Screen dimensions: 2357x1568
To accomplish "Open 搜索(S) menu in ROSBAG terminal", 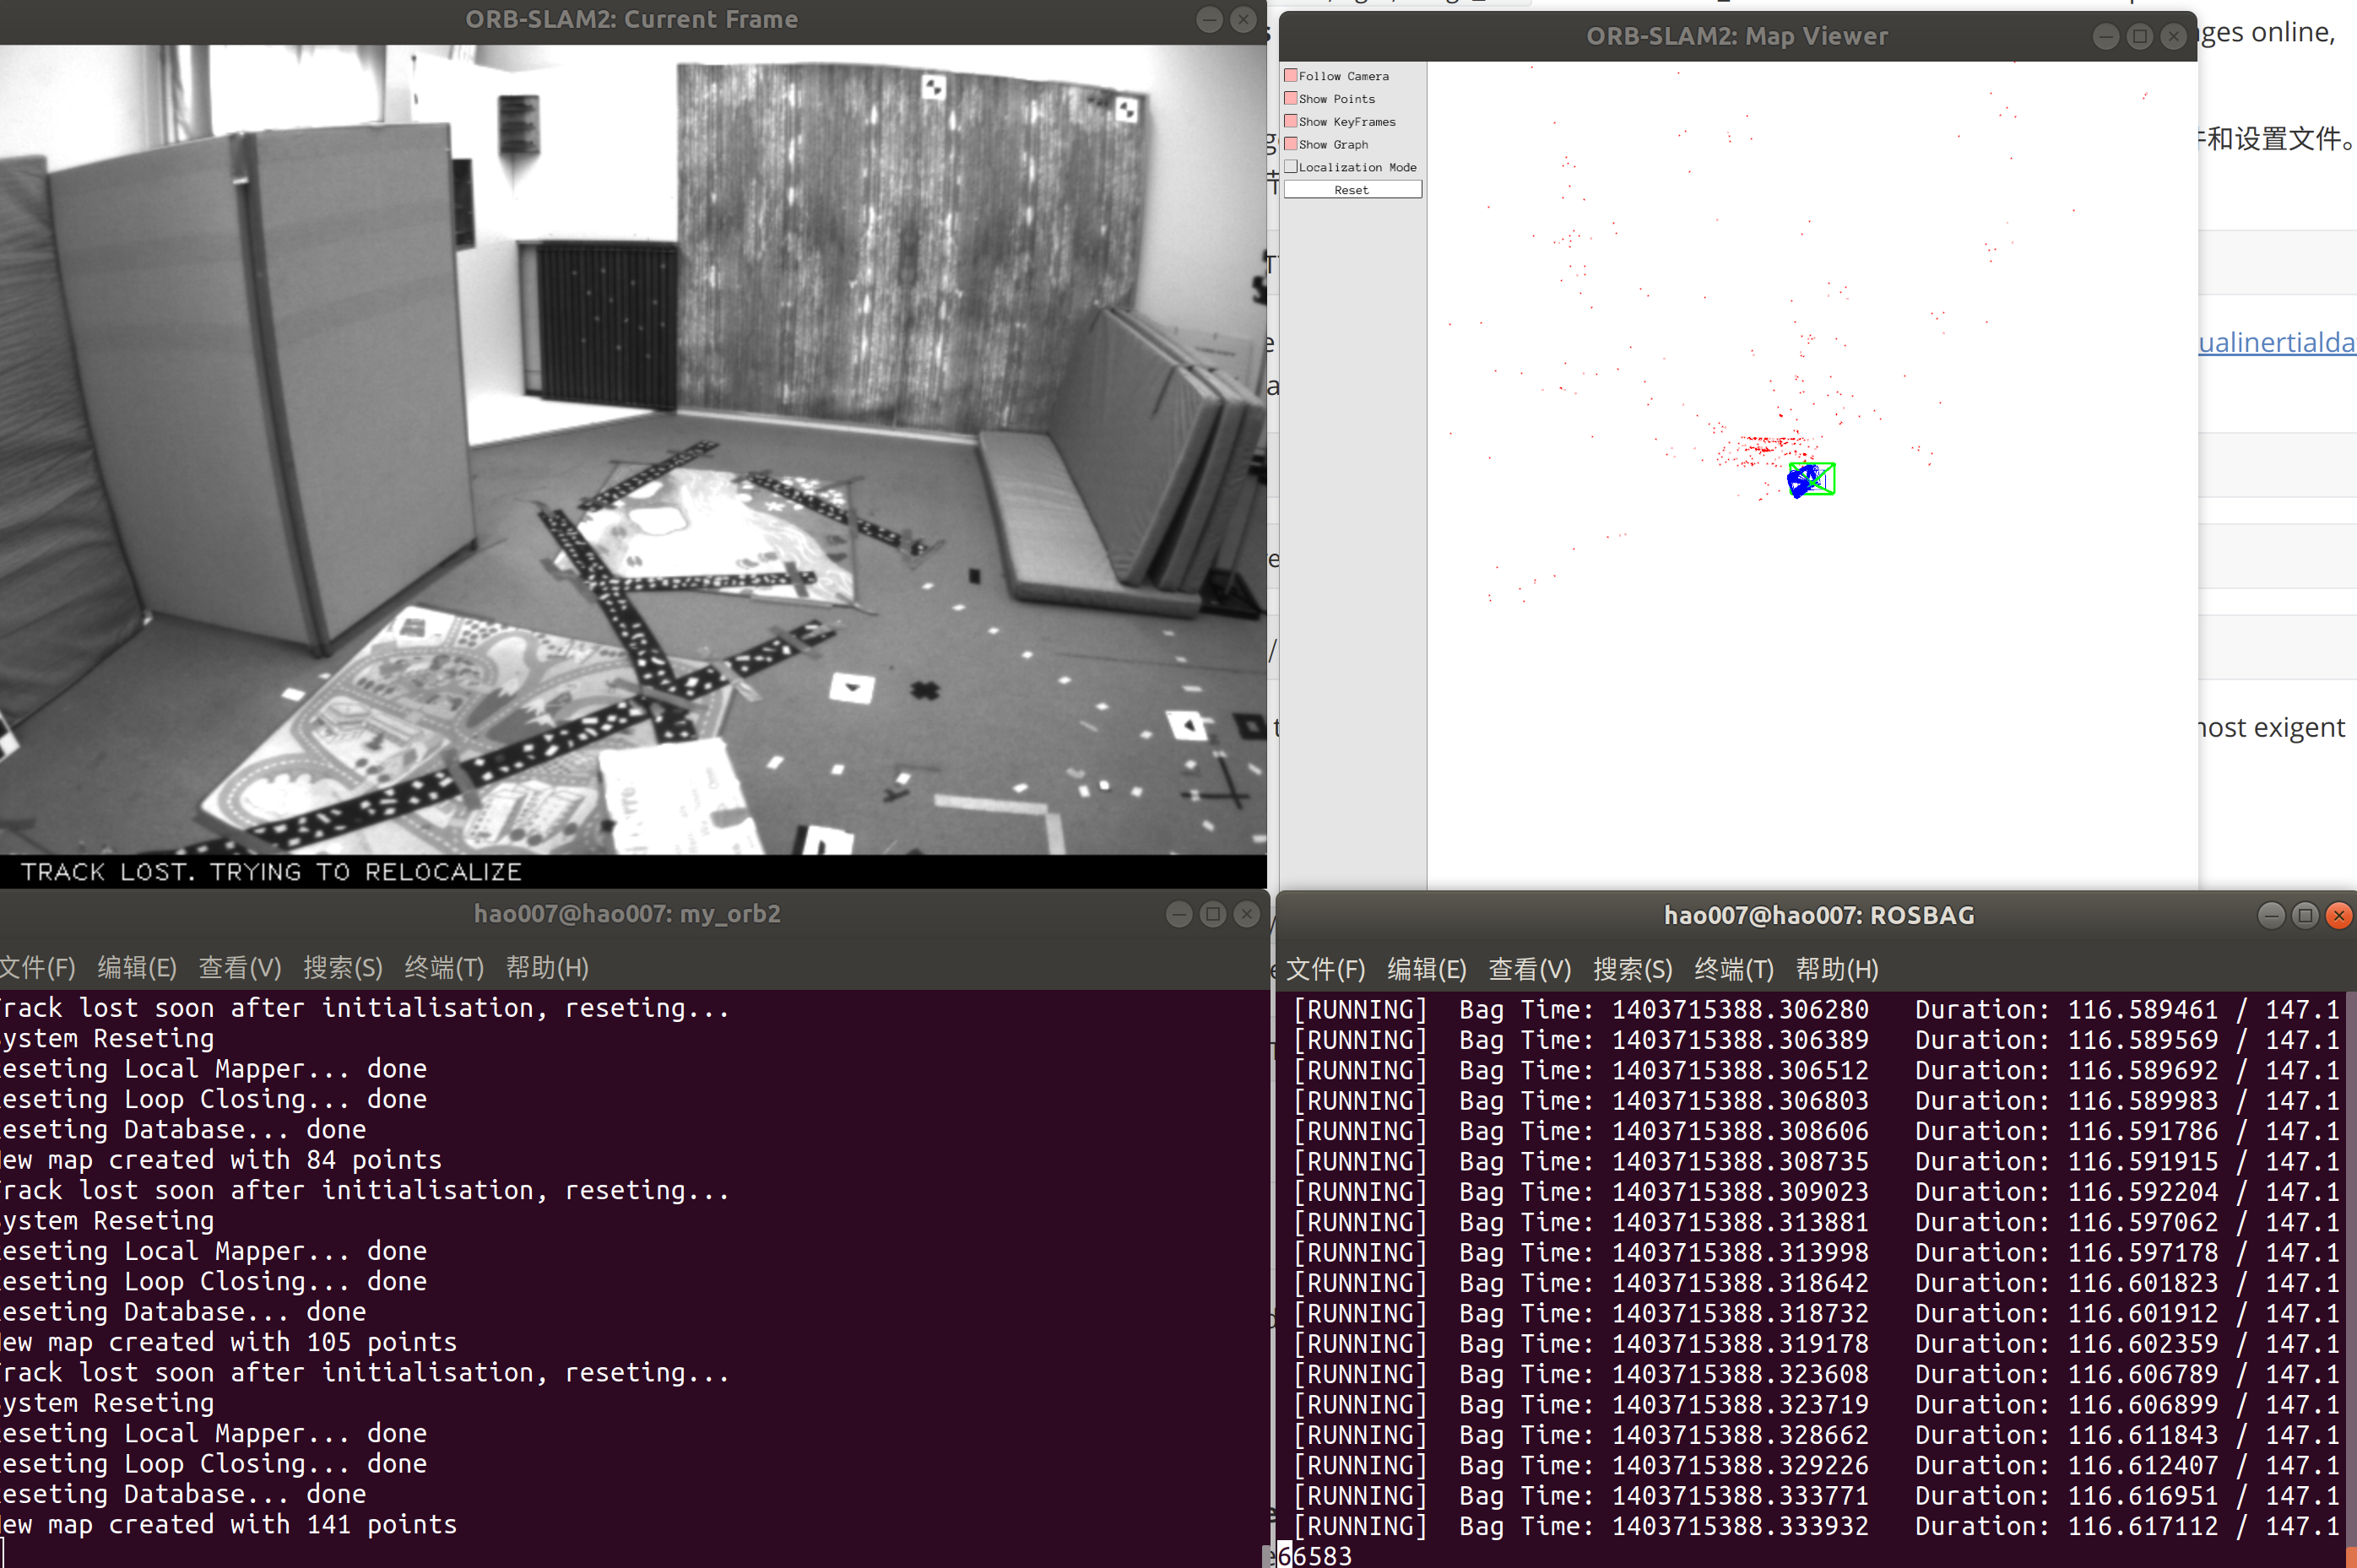I will [1633, 970].
